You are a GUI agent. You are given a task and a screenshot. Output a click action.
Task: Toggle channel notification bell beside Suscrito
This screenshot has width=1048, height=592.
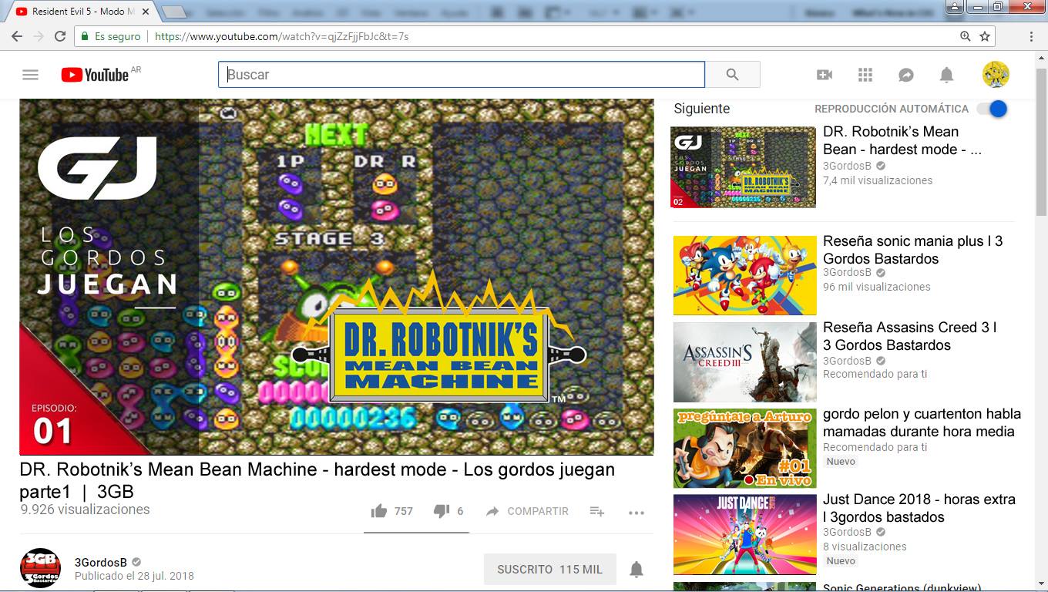(637, 570)
